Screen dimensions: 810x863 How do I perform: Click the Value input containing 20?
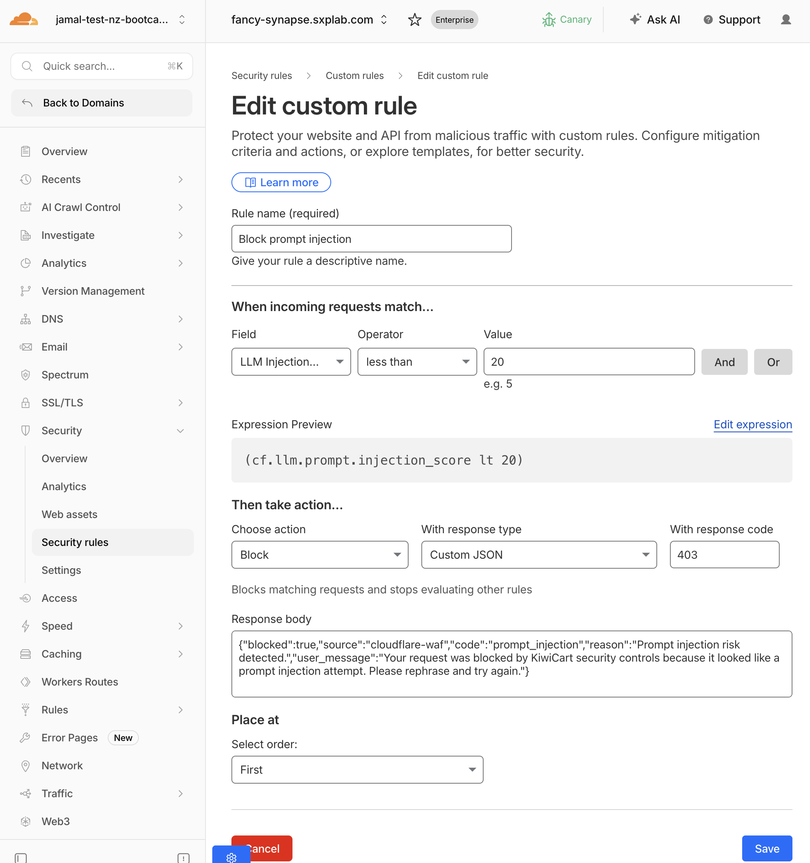pos(589,362)
